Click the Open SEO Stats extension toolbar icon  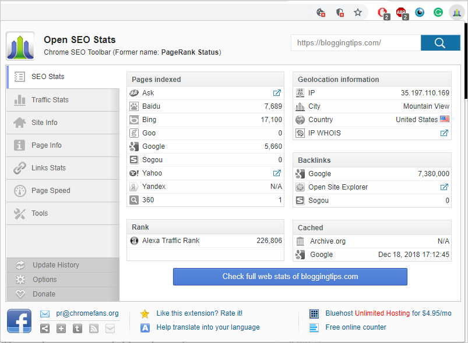click(x=457, y=12)
